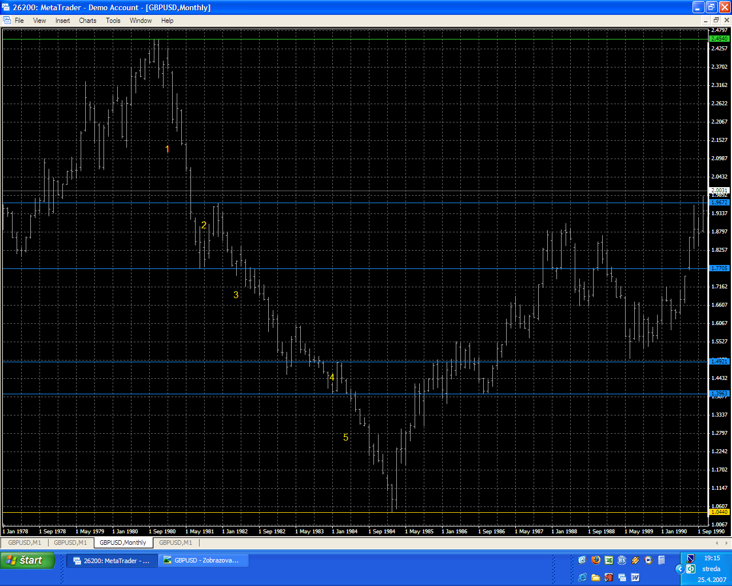Open the Calculator from quick launch
The height and width of the screenshot is (586, 732).
coord(661,560)
